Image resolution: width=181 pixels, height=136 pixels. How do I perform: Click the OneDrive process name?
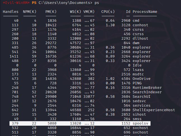tap(142, 79)
